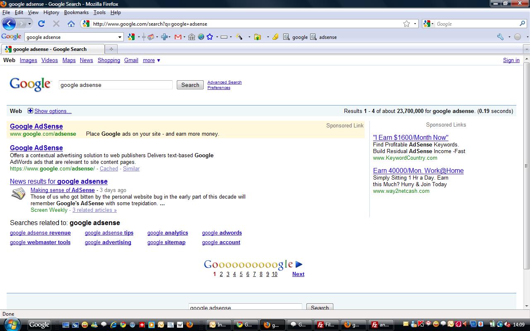The image size is (530, 331).
Task: Click the Cached link under Google AdSense
Action: click(x=109, y=169)
